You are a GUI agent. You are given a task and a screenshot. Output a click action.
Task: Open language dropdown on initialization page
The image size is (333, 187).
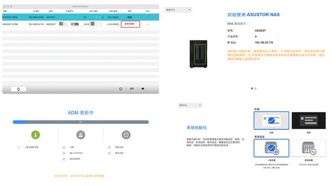190,105
